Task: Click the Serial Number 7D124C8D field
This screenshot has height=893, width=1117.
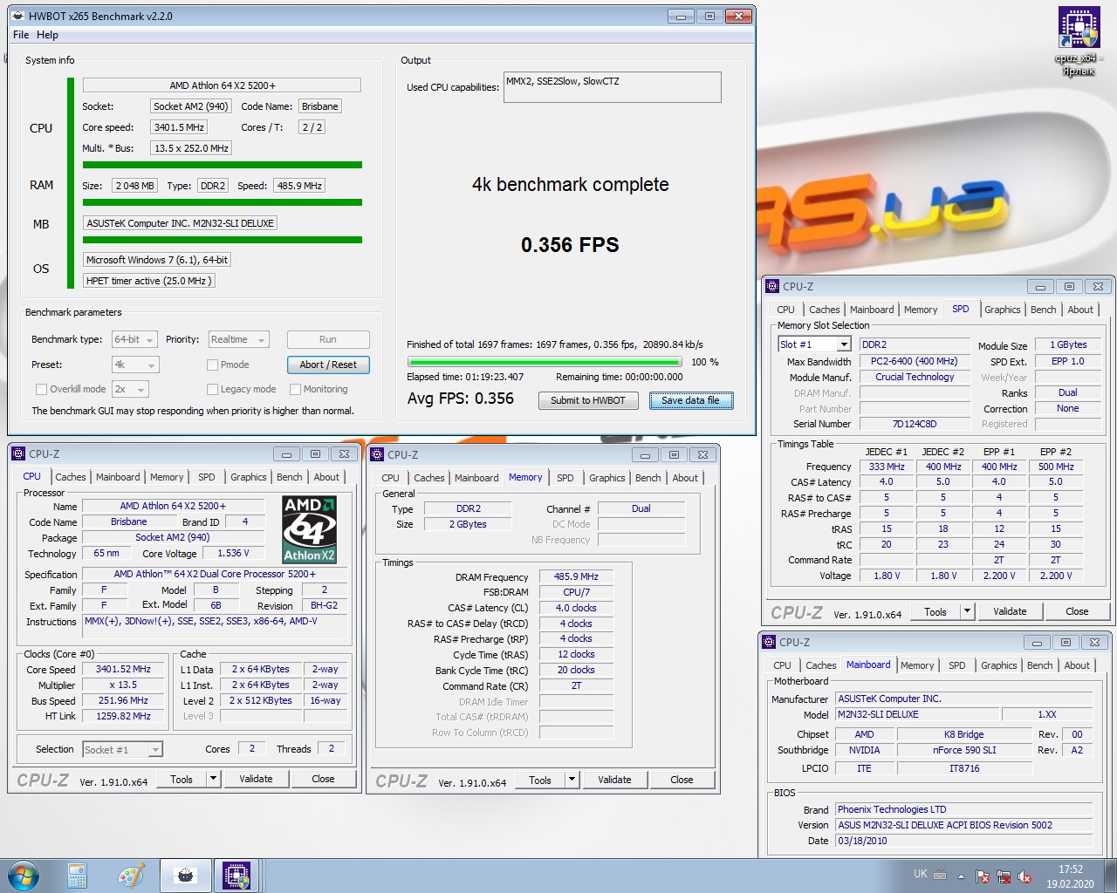Action: [915, 424]
